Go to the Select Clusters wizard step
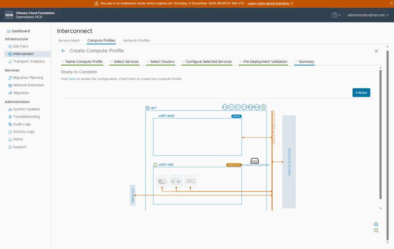Image resolution: width=394 pixels, height=249 pixels. [162, 62]
